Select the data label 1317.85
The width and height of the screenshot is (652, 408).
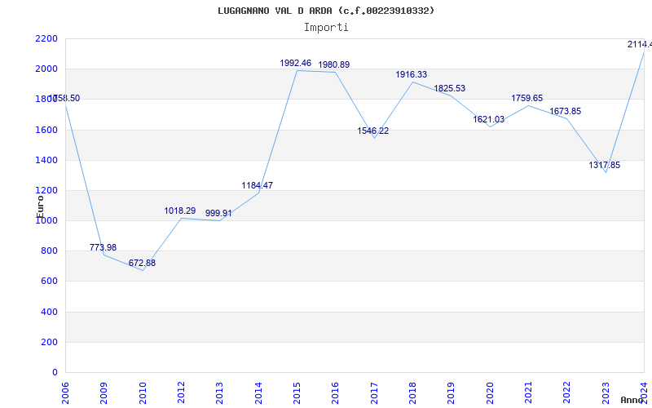[x=604, y=166]
